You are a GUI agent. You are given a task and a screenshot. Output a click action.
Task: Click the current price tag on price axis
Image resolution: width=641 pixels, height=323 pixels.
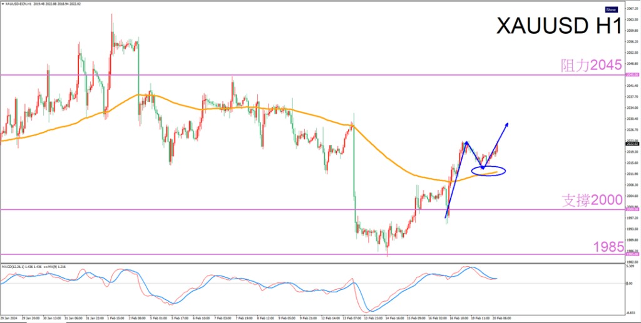point(632,144)
